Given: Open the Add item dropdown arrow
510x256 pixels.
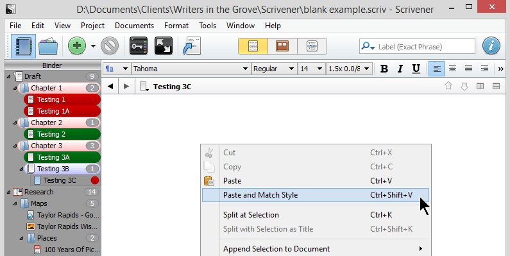Looking at the screenshot, I should pyautogui.click(x=94, y=46).
